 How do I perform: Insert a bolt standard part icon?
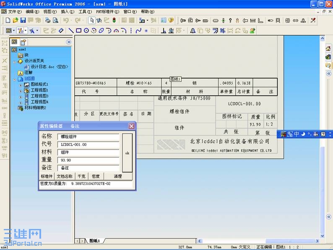(183, 21)
